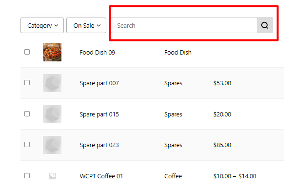Follow the WCPT Coffee 01 product link
Screen dimensions: 295x190
pos(101,176)
